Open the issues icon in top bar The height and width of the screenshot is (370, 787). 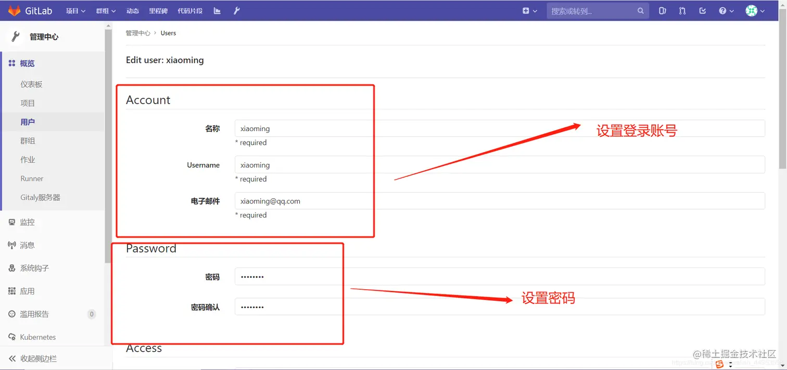click(662, 11)
